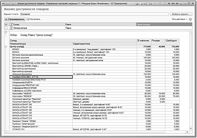Viewport: 197px width, 138px height.
Task: Click the add-to-favorites star icon beside the save icon
Action: [x=150, y=4]
